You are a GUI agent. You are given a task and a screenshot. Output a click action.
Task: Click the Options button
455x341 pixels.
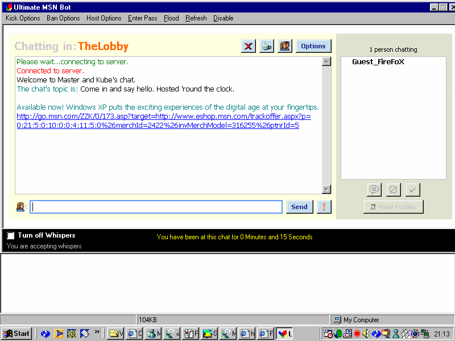tap(313, 46)
